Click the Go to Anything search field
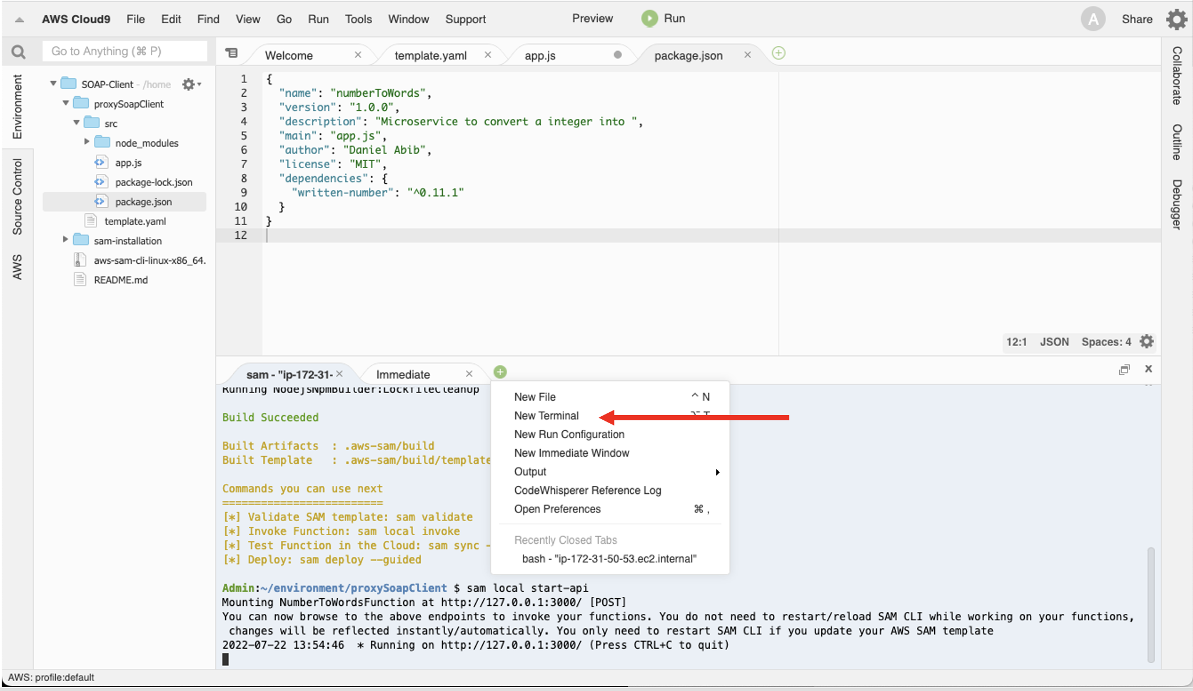 pos(124,52)
